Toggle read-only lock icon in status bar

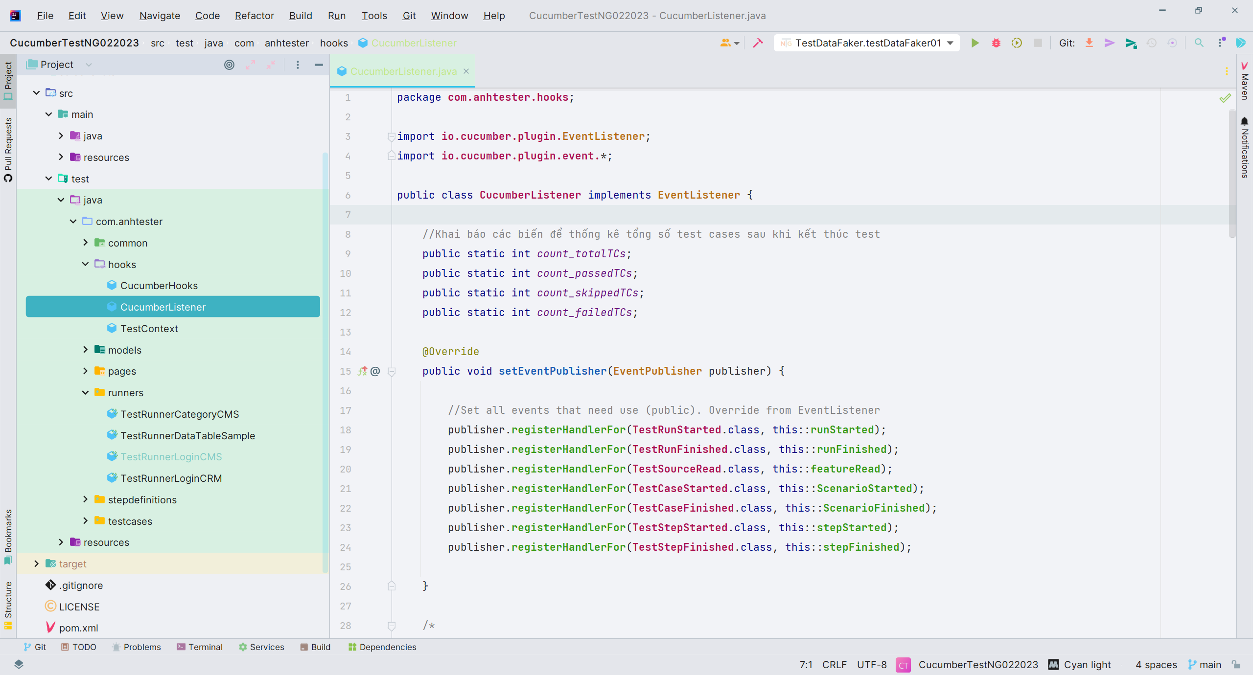click(1236, 664)
